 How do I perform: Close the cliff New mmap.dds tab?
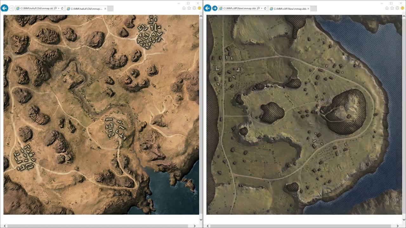[x=308, y=9]
